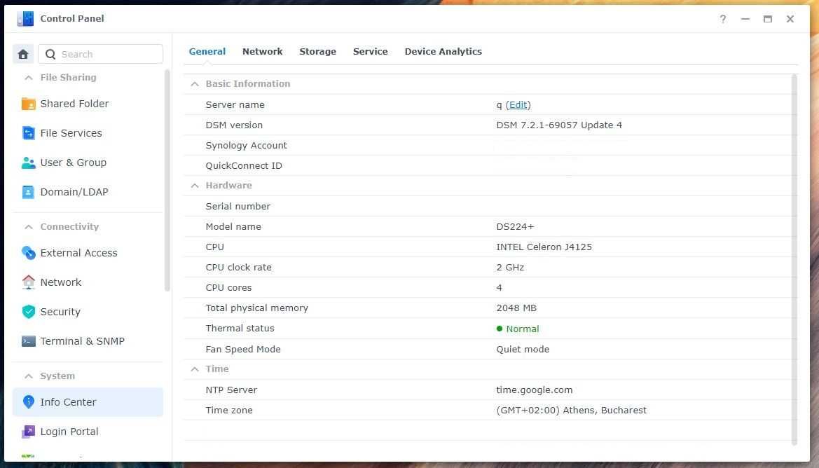Click INTEL Celeron J4125 CPU value
Screen dimensions: 819x468
click(x=544, y=247)
